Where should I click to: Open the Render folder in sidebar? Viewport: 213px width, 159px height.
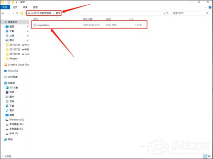(x=13, y=59)
